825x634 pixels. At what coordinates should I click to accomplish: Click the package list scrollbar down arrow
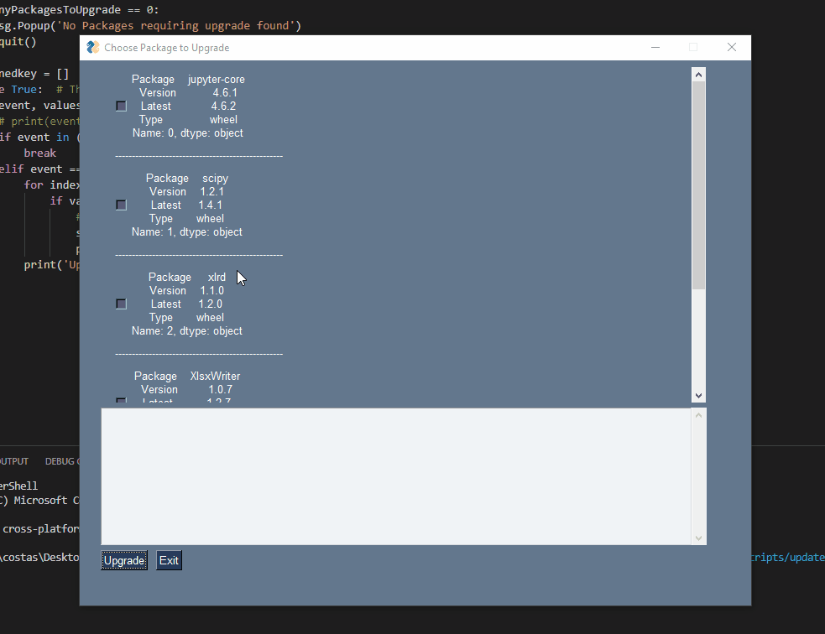click(698, 394)
